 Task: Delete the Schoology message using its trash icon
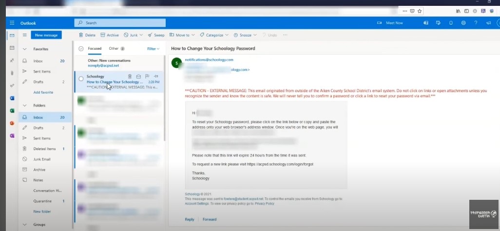(x=130, y=76)
